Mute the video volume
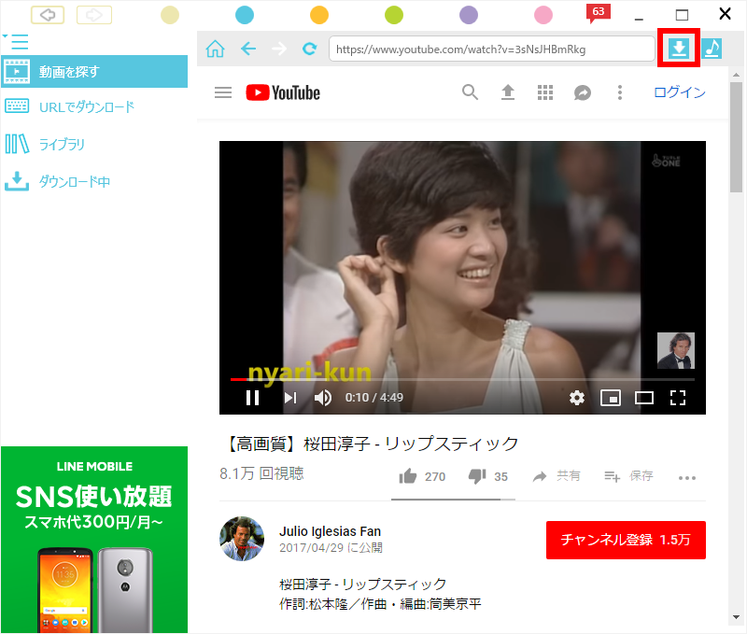Image resolution: width=747 pixels, height=634 pixels. coord(323,397)
